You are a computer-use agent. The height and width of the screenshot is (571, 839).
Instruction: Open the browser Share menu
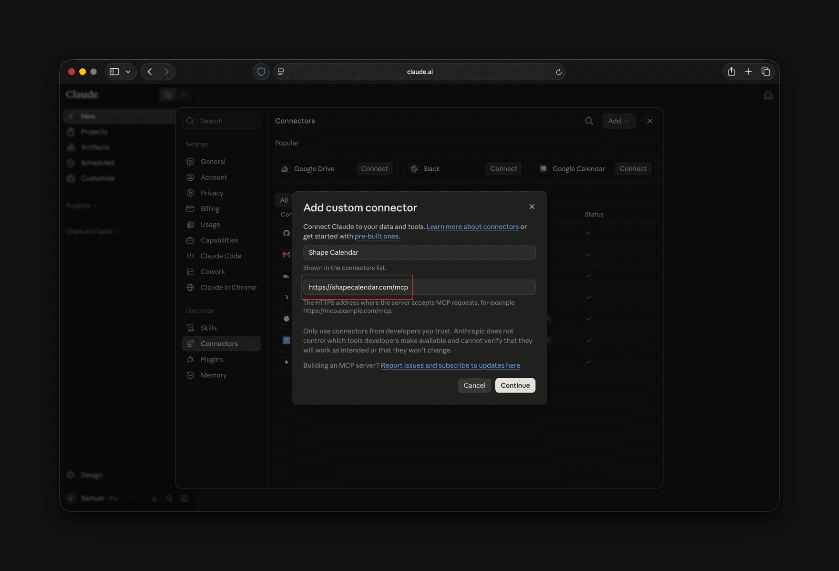(731, 72)
